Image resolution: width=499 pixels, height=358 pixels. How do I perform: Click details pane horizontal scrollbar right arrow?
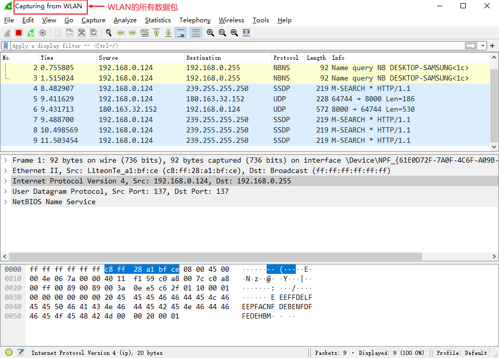coord(494,257)
